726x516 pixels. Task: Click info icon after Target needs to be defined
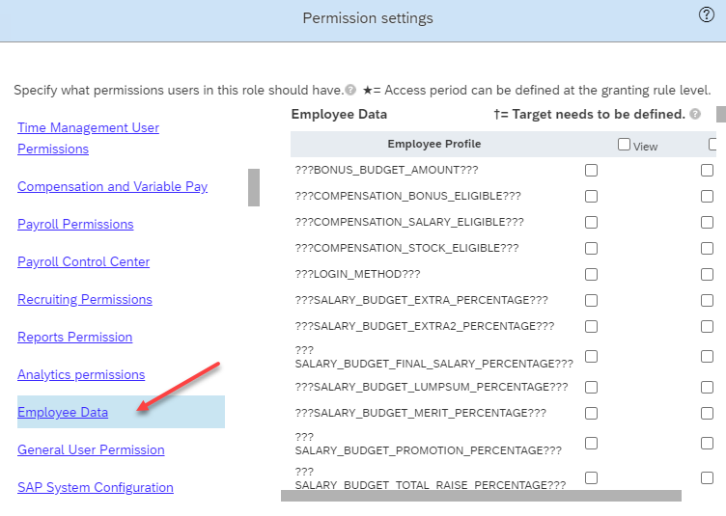pyautogui.click(x=695, y=114)
